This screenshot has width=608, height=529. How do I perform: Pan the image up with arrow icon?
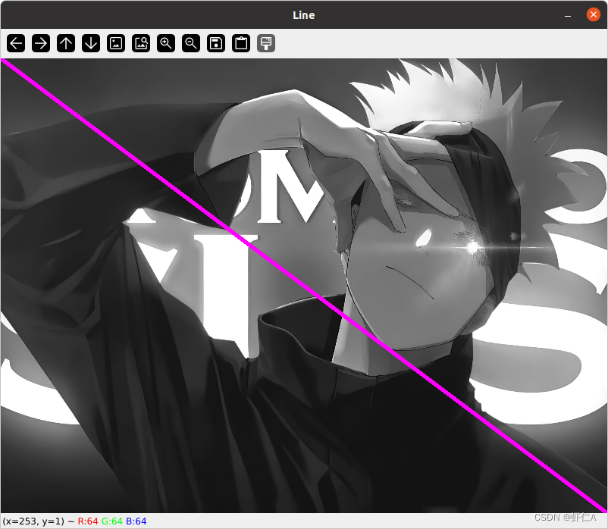(x=66, y=43)
